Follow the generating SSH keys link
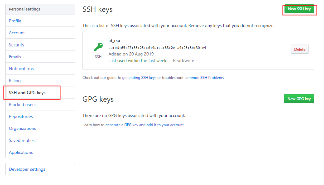Image resolution: width=324 pixels, height=185 pixels. (x=139, y=78)
